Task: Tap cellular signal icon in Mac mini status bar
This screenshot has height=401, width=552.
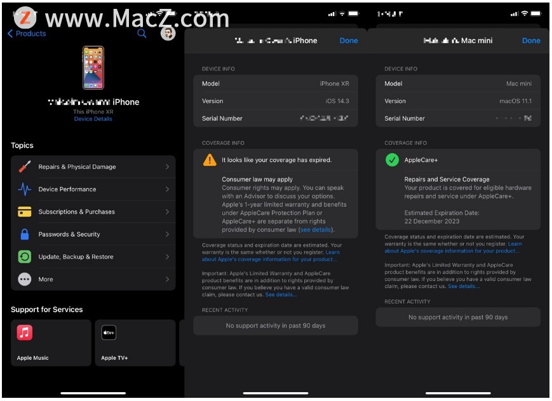Action: click(515, 14)
